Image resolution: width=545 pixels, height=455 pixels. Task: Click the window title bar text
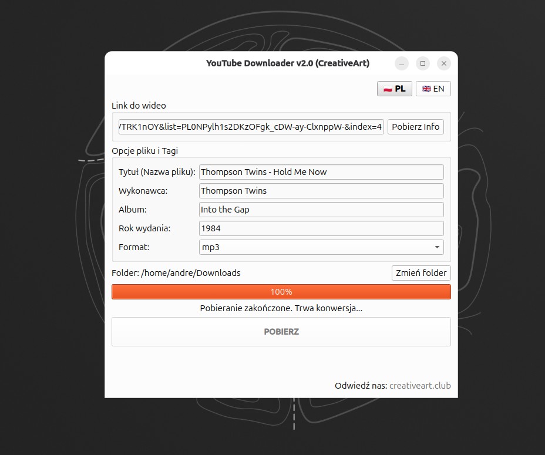pos(287,63)
